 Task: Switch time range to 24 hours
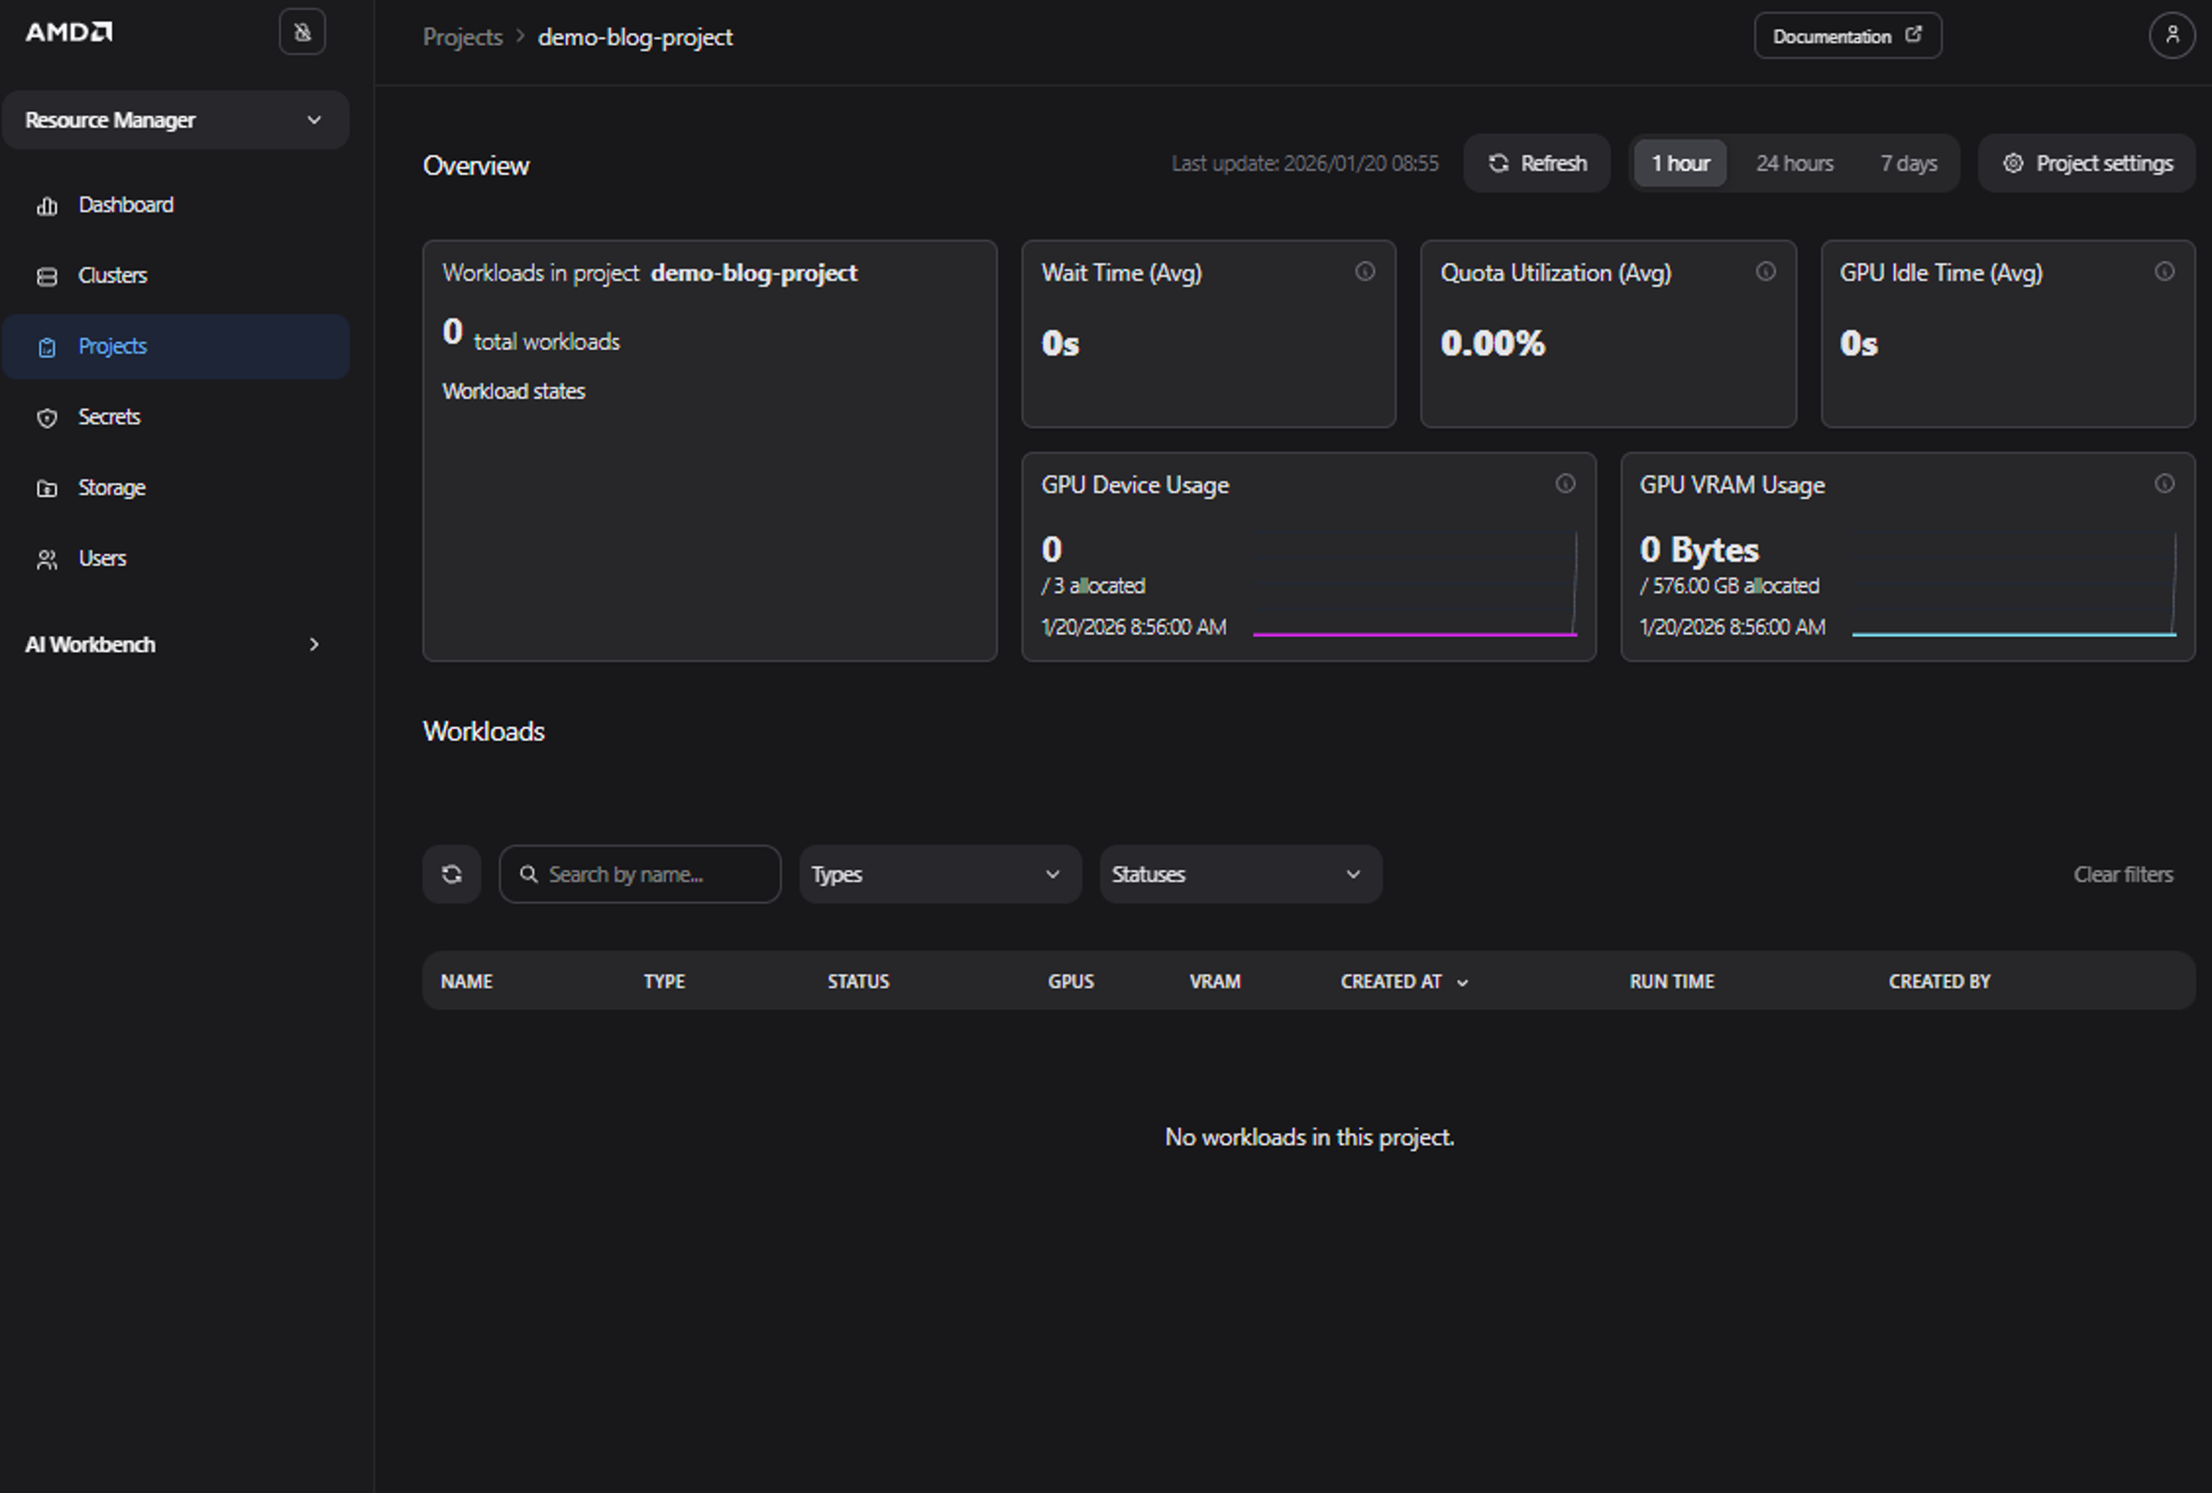tap(1794, 163)
